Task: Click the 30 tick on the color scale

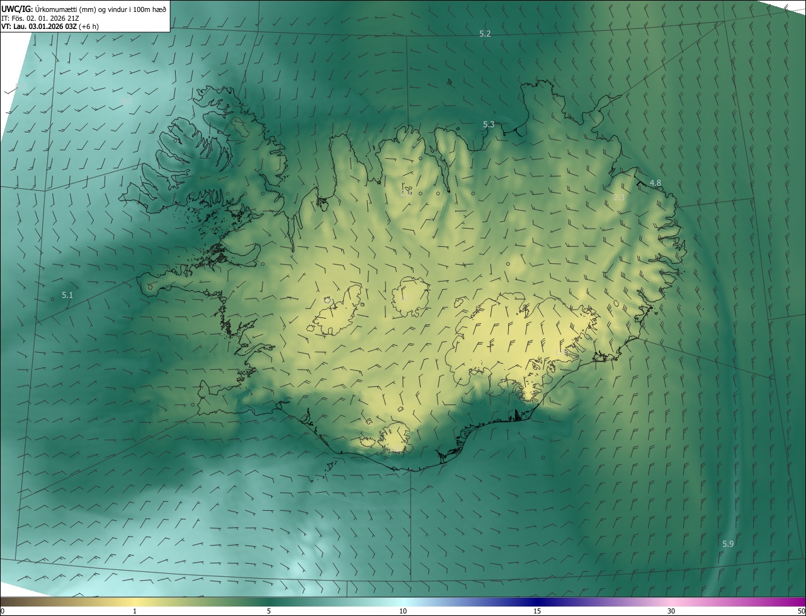Action: point(671,611)
